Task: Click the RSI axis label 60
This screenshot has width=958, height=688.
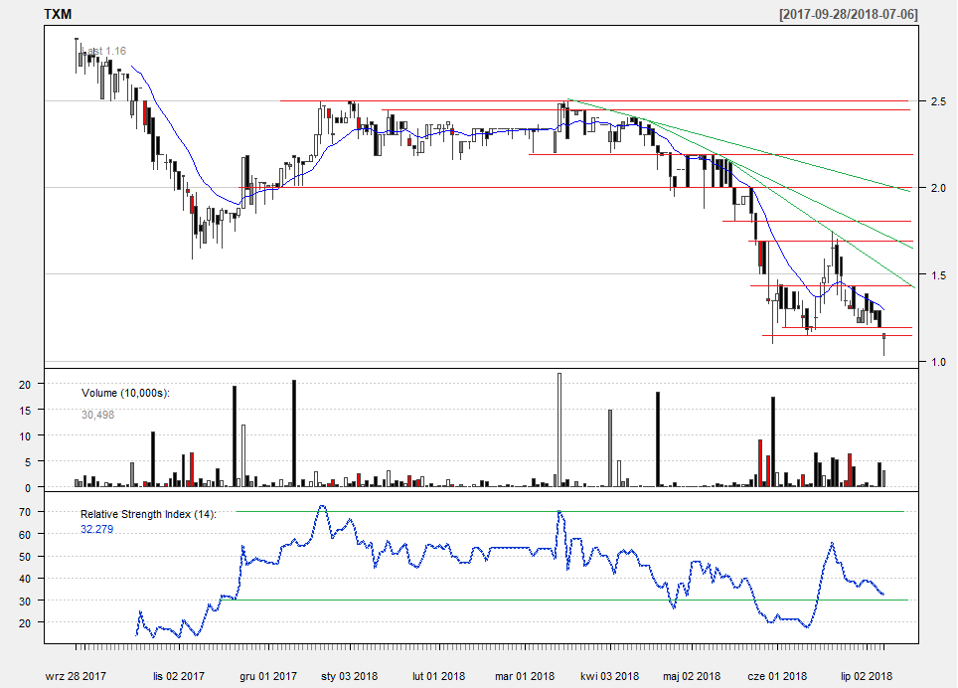Action: point(25,534)
